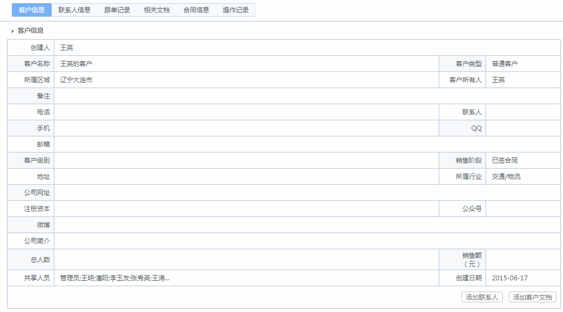Click the 添加联系人 button
Image resolution: width=563 pixels, height=312 pixels.
click(x=482, y=297)
